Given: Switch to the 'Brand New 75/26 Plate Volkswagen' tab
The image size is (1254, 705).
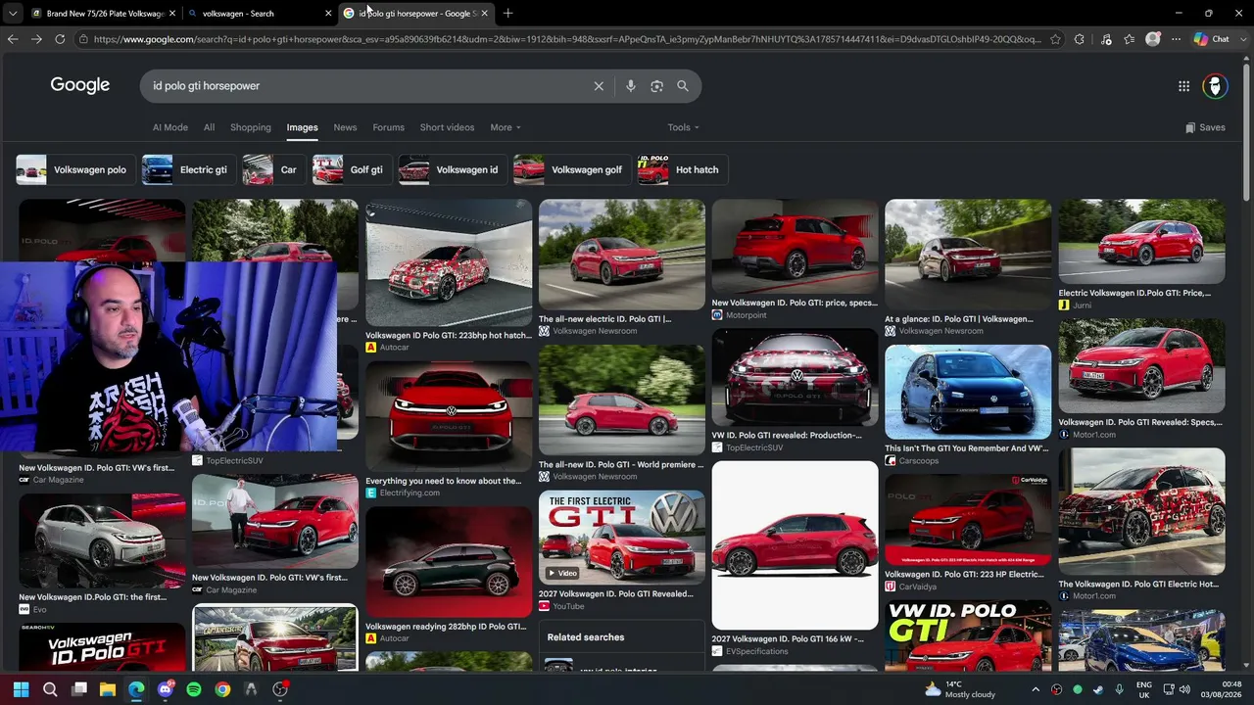Looking at the screenshot, I should (103, 14).
